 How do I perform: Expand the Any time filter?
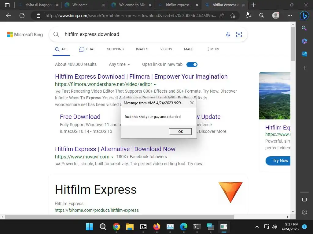pyautogui.click(x=120, y=65)
